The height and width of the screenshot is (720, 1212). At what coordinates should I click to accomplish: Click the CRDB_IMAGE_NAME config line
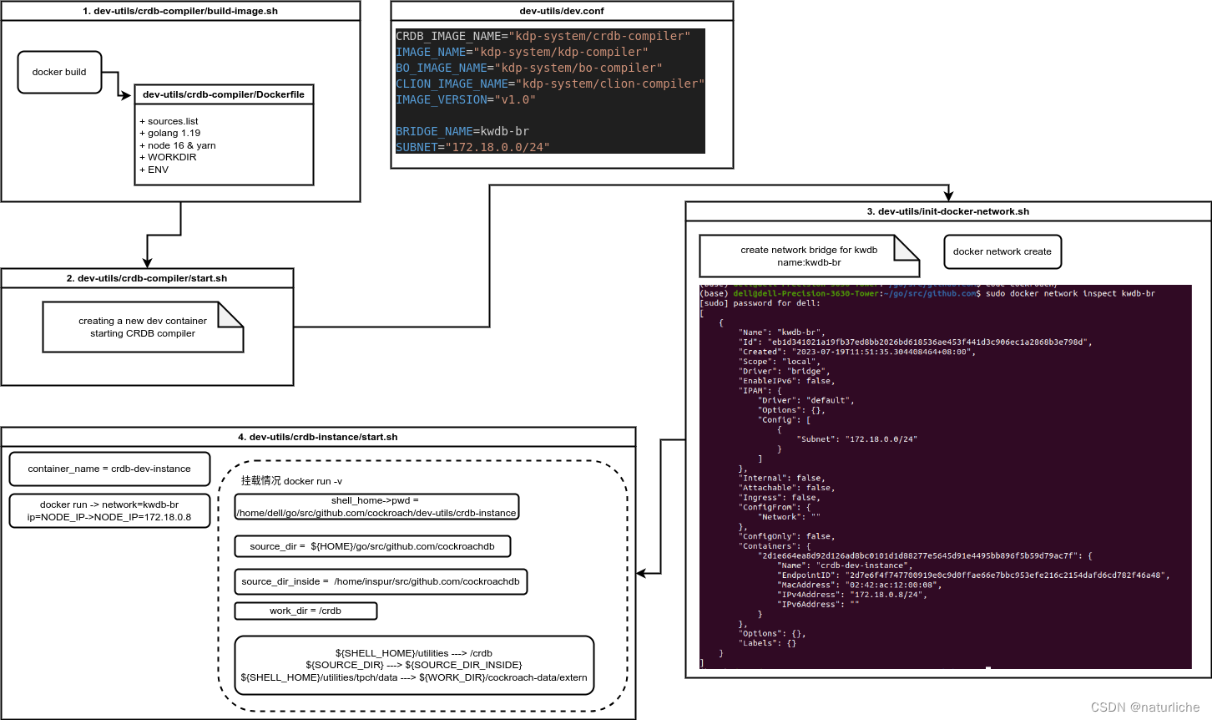click(x=543, y=36)
